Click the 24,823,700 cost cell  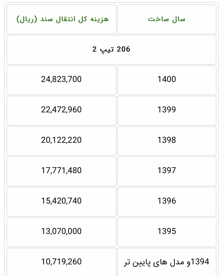coord(61,79)
